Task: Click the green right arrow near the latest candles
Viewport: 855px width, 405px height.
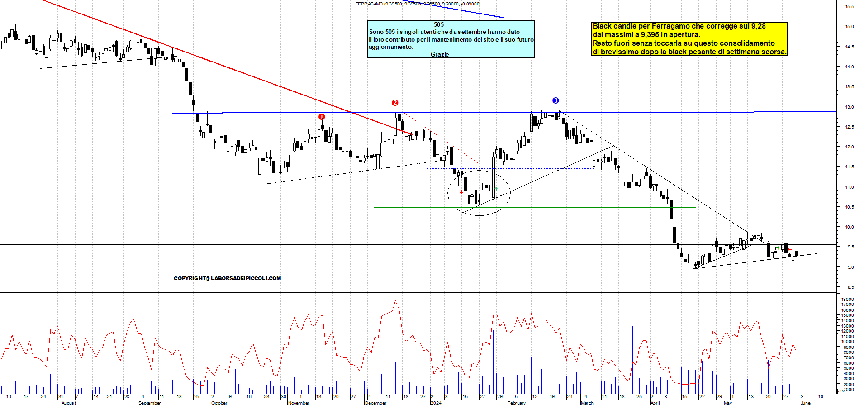Action: click(778, 248)
